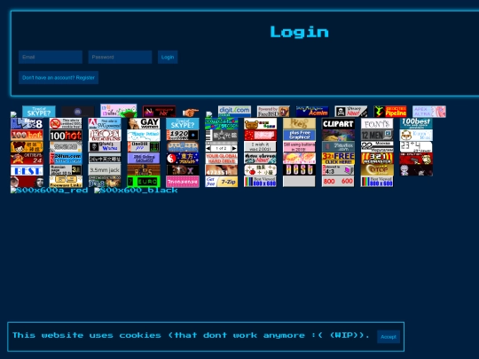Open the Pipeline badge
The image size is (479, 359).
[390, 112]
